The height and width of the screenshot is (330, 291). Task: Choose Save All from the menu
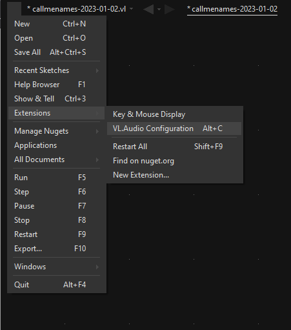pos(57,52)
